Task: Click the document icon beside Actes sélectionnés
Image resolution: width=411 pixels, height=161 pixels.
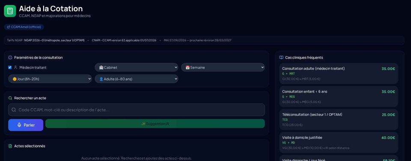Action: pos(10,146)
